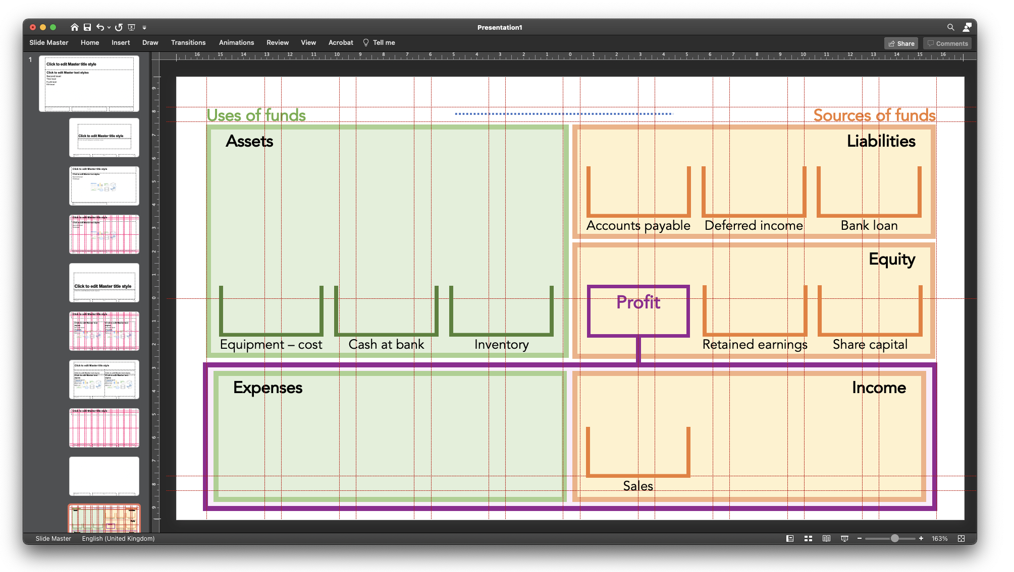1014x572 pixels.
Task: Click the Repeat/redo circular arrow icon
Action: point(119,27)
